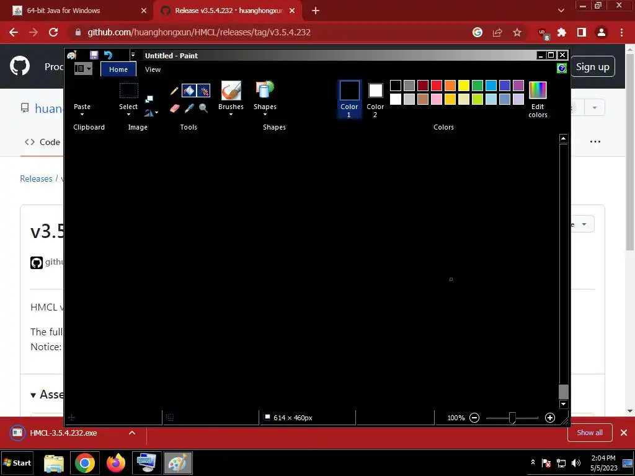Pick the red color swatch
This screenshot has width=635, height=476.
coord(436,86)
